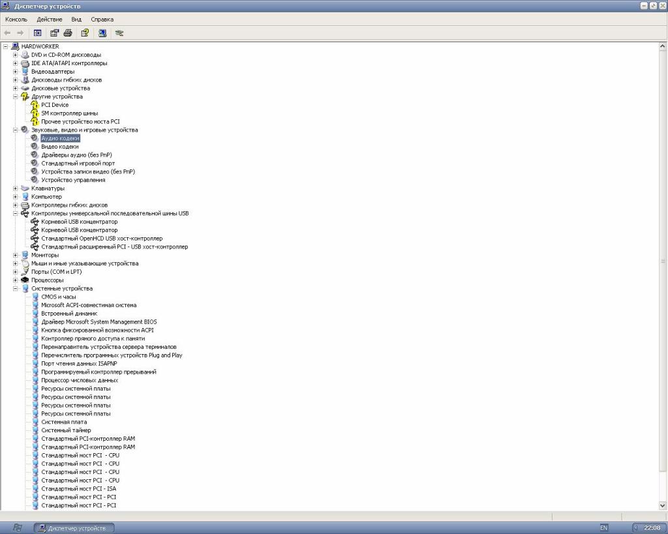Click the USB icon of Стандартный OpenHCD USB хост-контроллер
Viewport: 668px width, 534px height.
(35, 239)
